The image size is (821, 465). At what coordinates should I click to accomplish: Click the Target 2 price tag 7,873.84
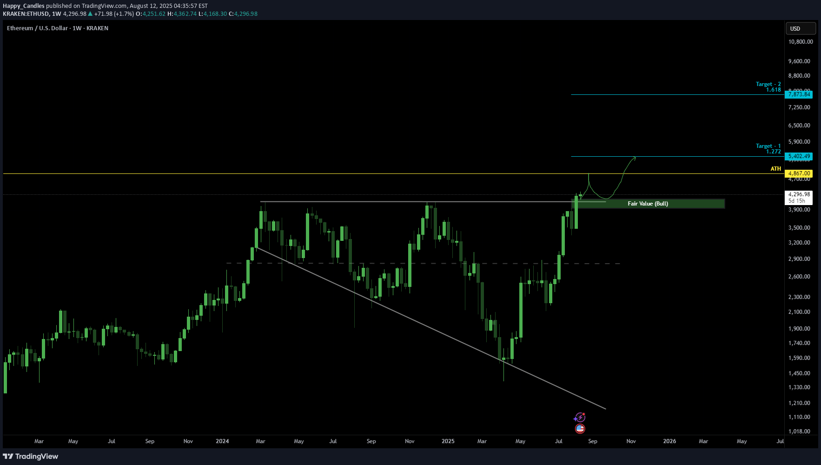pos(798,94)
